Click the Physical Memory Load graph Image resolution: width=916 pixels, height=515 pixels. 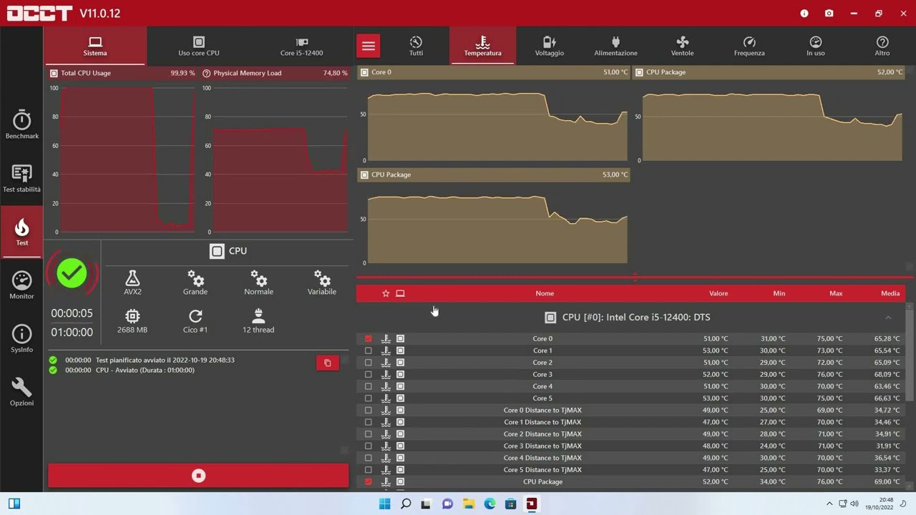(276, 160)
